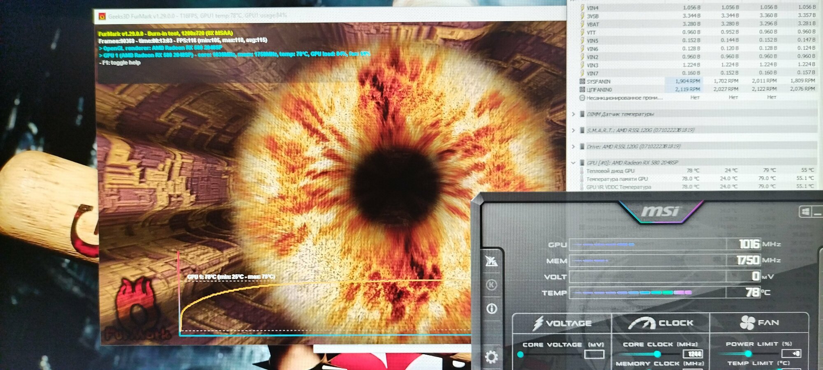Select the GPU VR VDDC Температура sensor label
This screenshot has width=823, height=370.
(x=618, y=187)
